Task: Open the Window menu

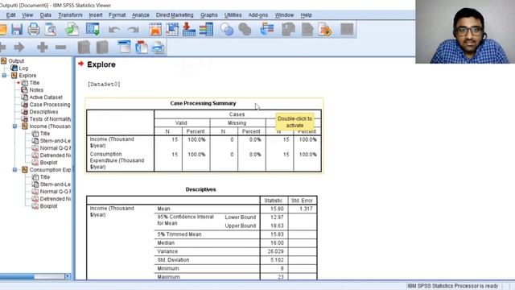Action: tap(284, 15)
